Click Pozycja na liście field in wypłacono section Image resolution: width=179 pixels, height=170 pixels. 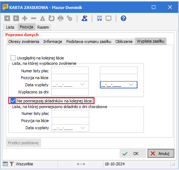[x=70, y=78]
